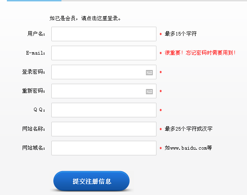Click inside the 重新密码 confirm password field
The height and width of the screenshot is (195, 247).
[x=98, y=91]
